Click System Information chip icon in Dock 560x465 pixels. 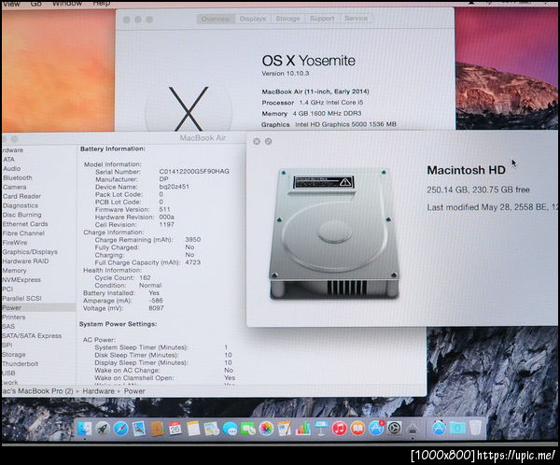click(x=413, y=429)
